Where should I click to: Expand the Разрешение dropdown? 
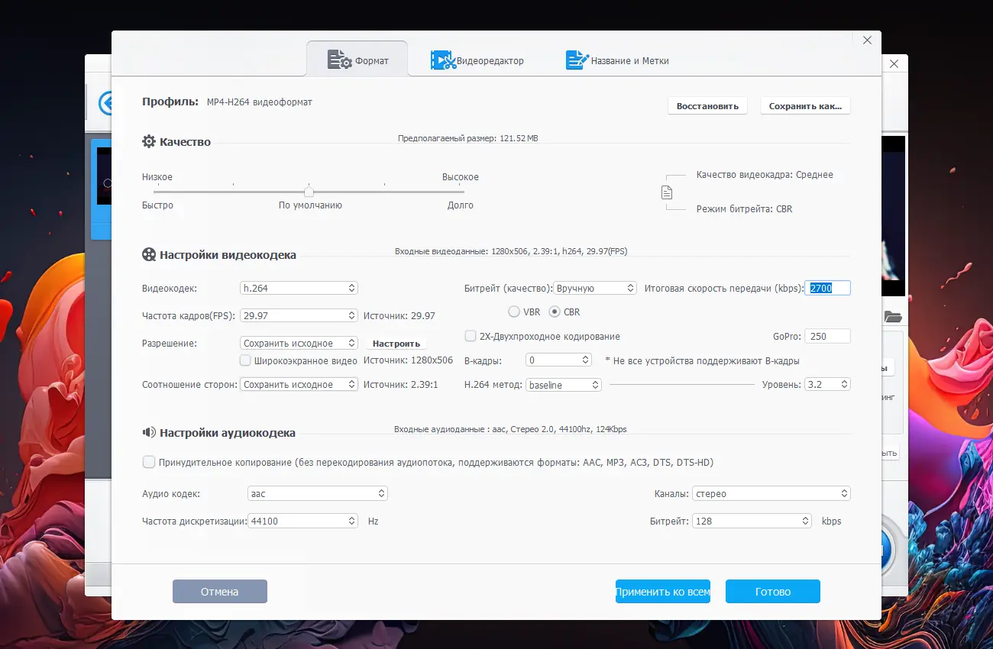pos(299,344)
